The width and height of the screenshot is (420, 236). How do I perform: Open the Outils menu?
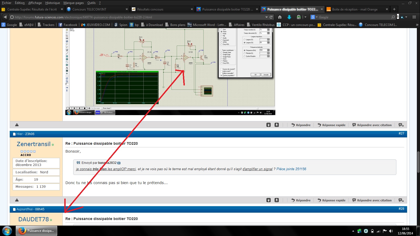[91, 3]
